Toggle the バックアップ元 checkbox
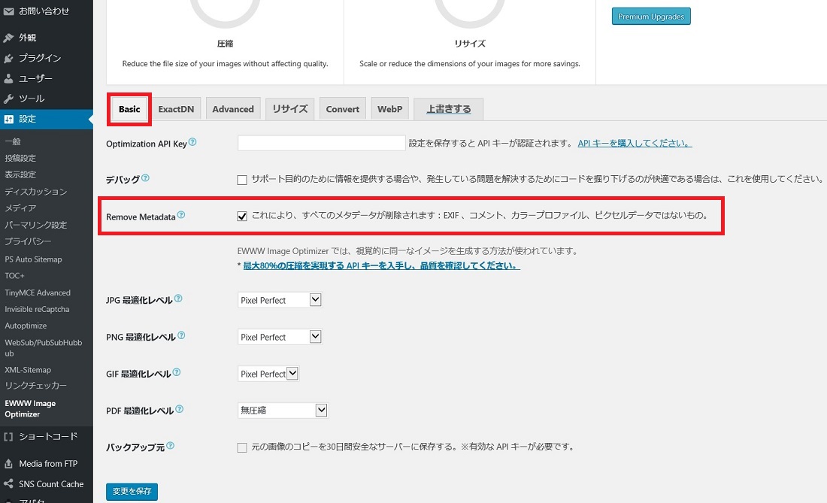This screenshot has height=503, width=827. pos(242,447)
